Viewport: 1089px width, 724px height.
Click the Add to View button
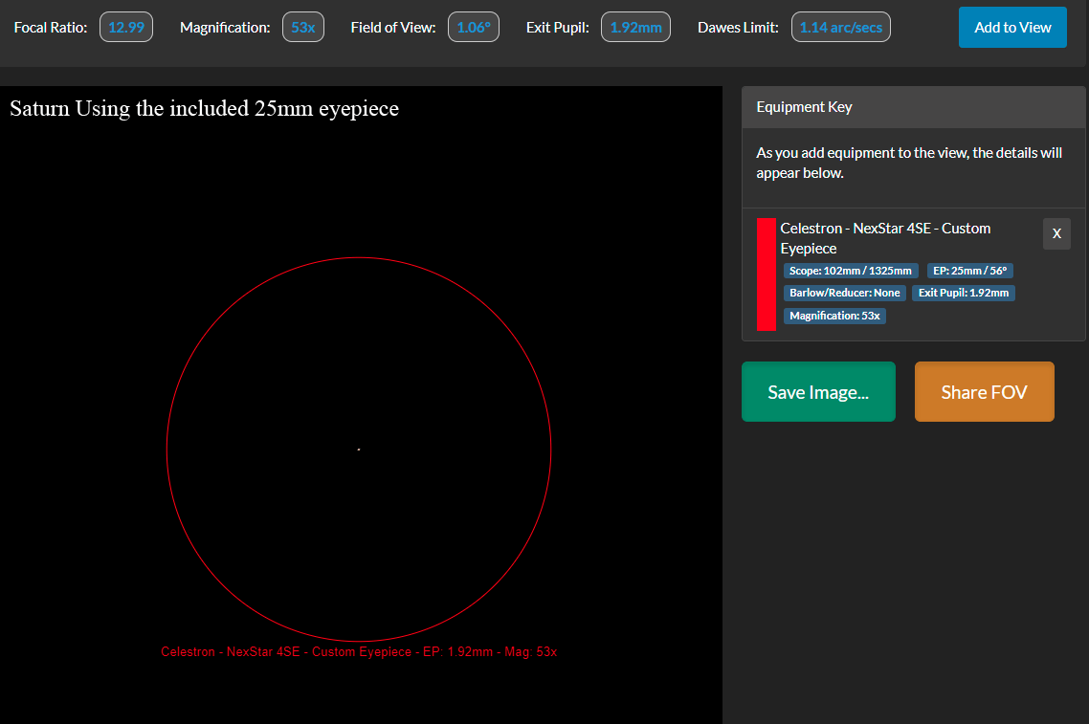(1012, 28)
